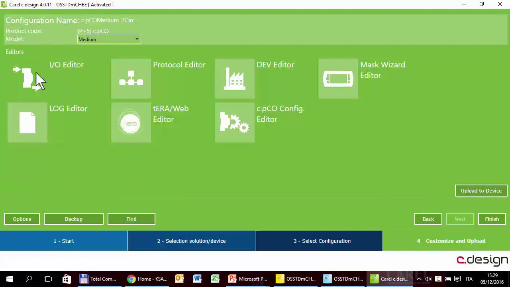Click the Finish button

point(492,219)
